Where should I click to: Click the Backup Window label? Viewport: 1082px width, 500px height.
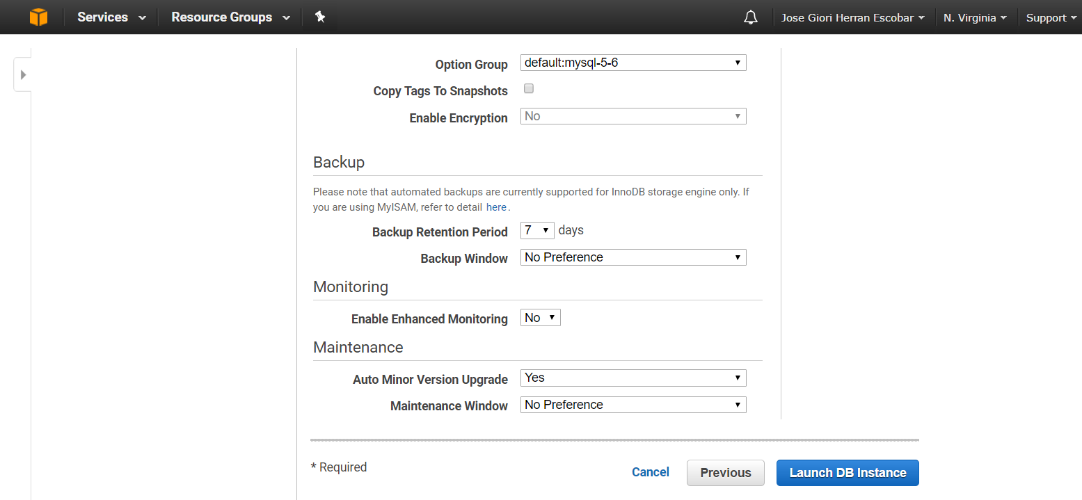(464, 259)
